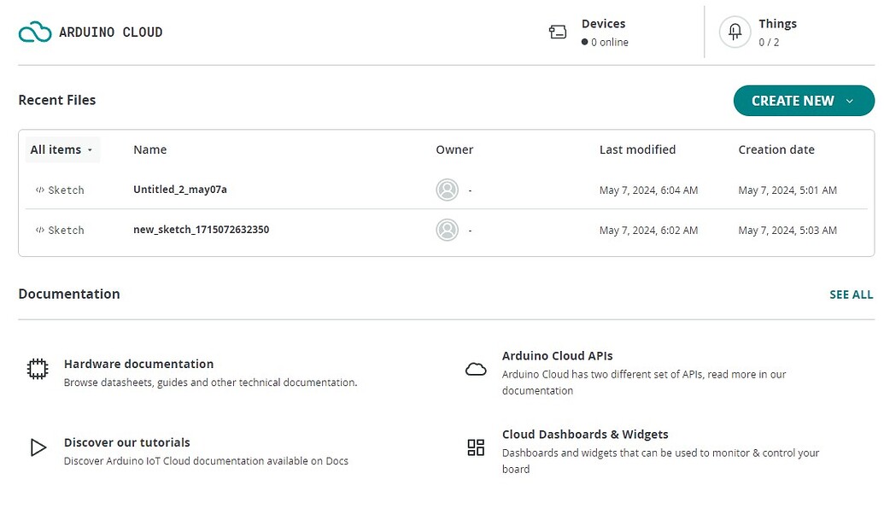The width and height of the screenshot is (884, 526).
Task: Open the new_sketch_1715072632350 sketch
Action: pyautogui.click(x=201, y=230)
